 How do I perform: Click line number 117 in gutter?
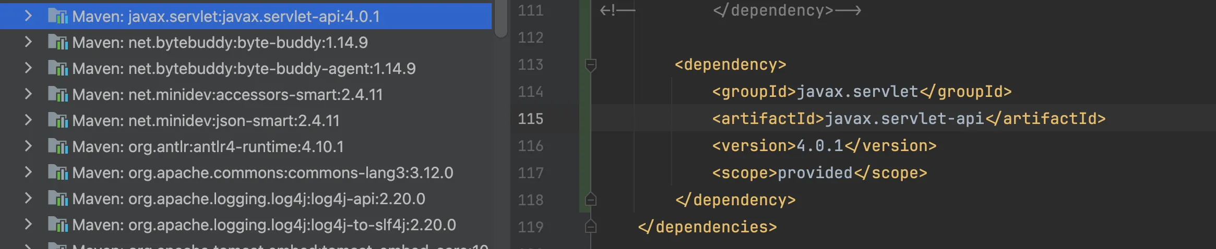click(x=530, y=173)
